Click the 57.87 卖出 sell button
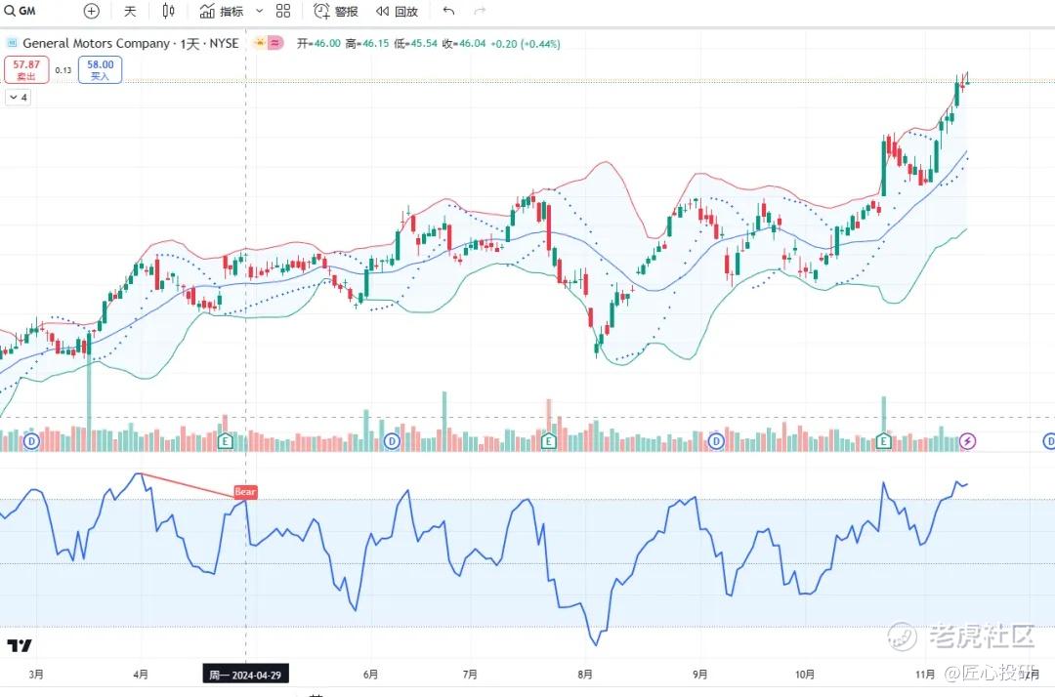This screenshot has width=1055, height=697. (26, 70)
